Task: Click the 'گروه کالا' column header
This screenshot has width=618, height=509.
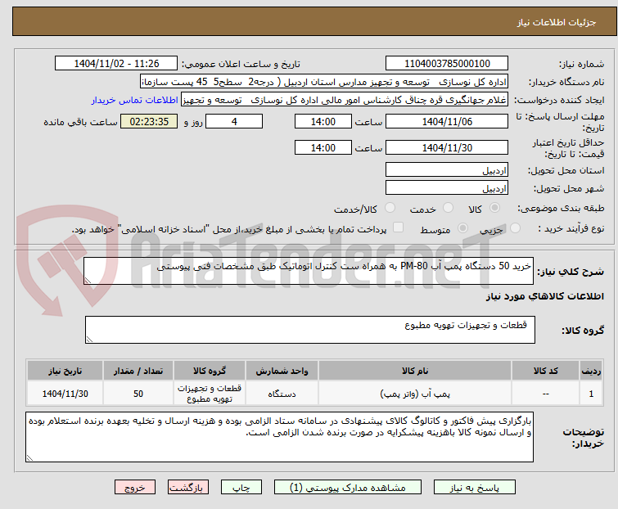Action: point(210,371)
